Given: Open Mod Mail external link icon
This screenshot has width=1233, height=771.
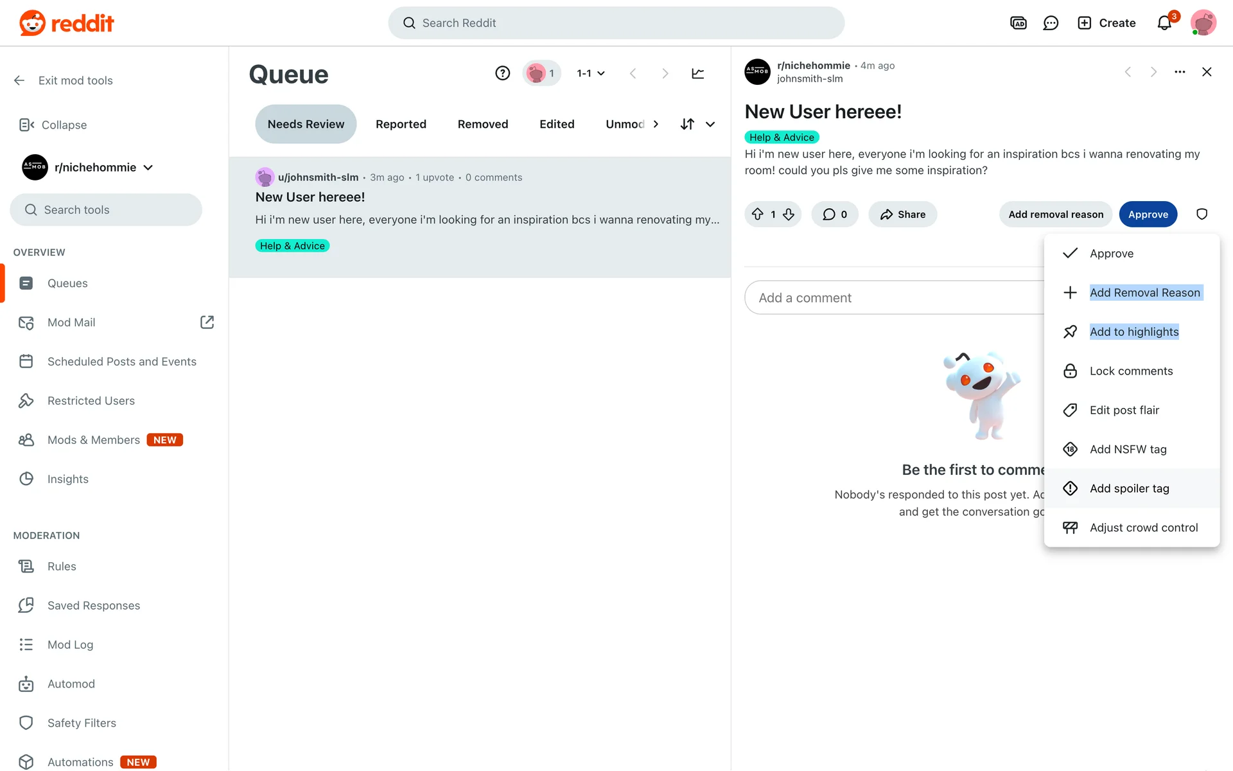Looking at the screenshot, I should pyautogui.click(x=207, y=322).
